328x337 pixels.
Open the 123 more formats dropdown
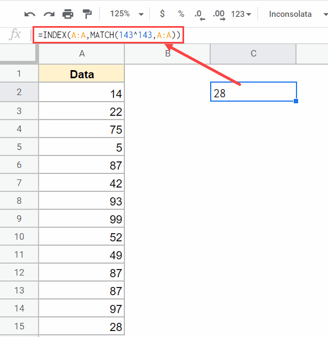tap(241, 14)
